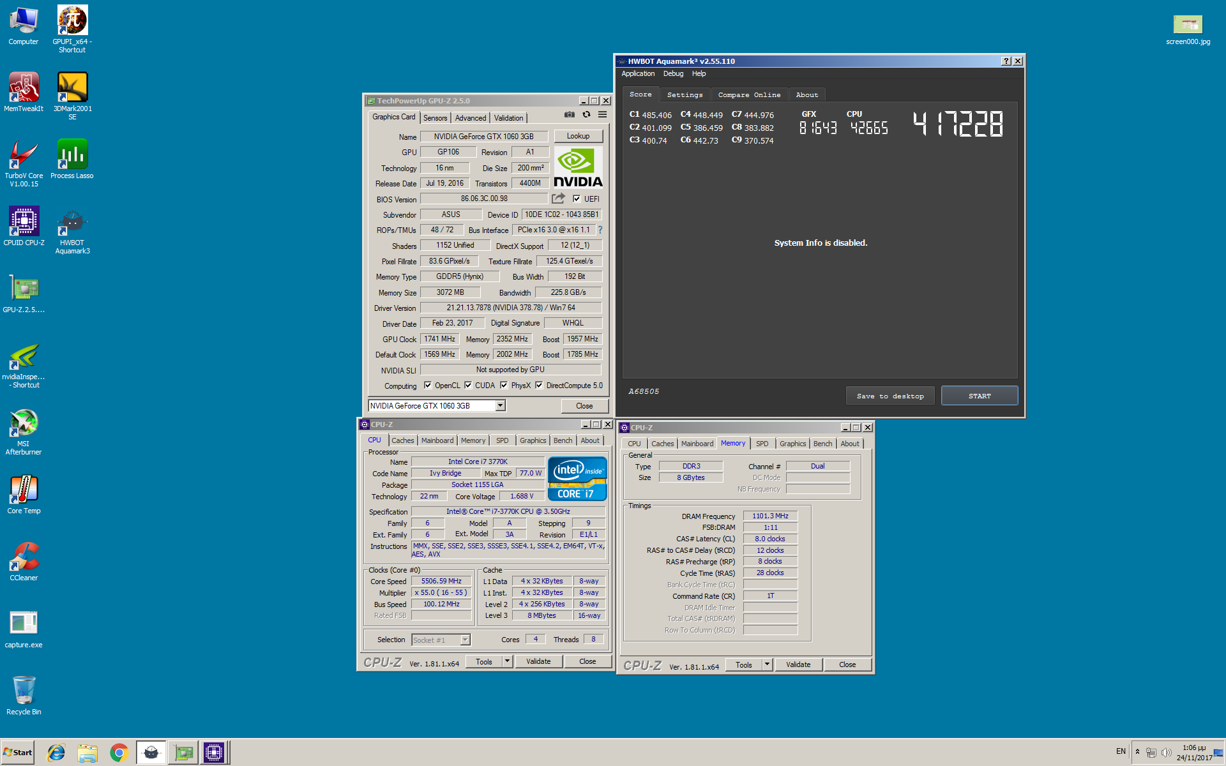Select MSI Afterburner desktop icon
Image resolution: width=1226 pixels, height=766 pixels.
pos(24,432)
